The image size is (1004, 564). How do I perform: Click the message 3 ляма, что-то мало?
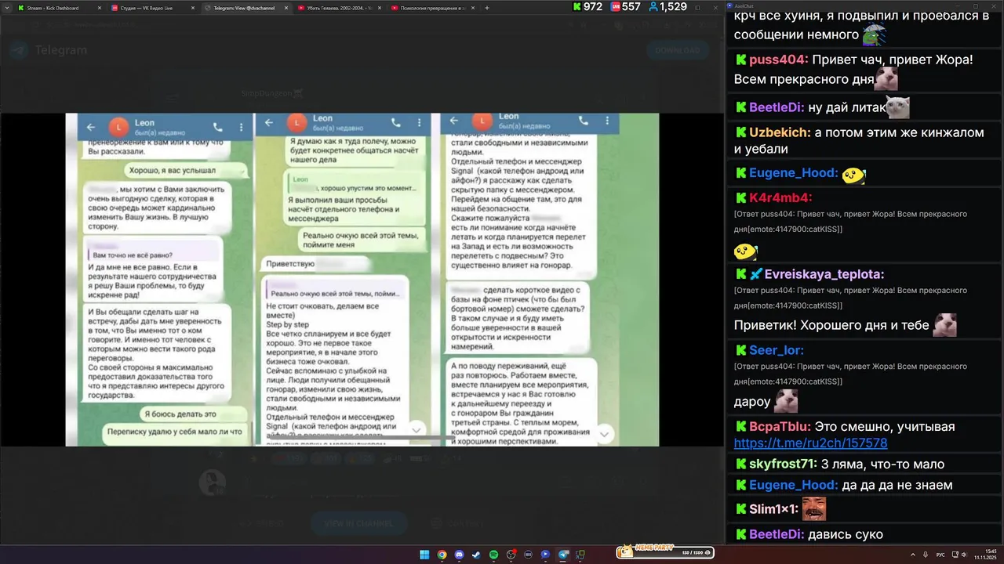click(882, 464)
